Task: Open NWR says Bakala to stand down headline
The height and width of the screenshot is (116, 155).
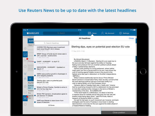Action: coord(51,101)
